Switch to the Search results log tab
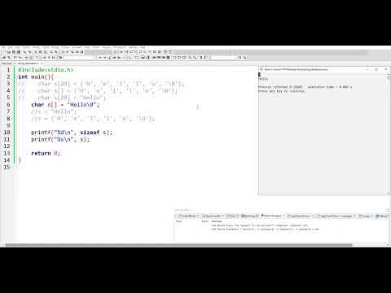391x293 pixels. click(213, 216)
